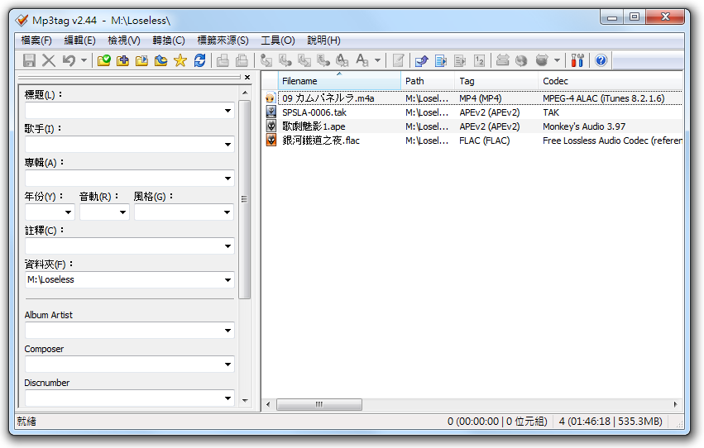This screenshot has width=704, height=448.
Task: Open the 工具(O) menu
Action: tap(277, 41)
